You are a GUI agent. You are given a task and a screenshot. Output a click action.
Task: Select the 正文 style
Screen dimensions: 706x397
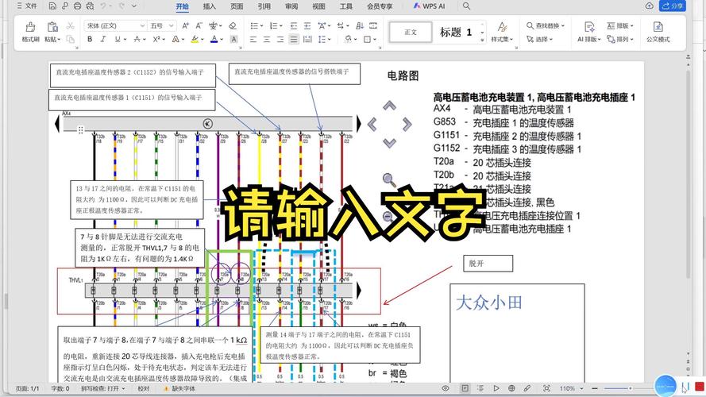[x=411, y=32]
